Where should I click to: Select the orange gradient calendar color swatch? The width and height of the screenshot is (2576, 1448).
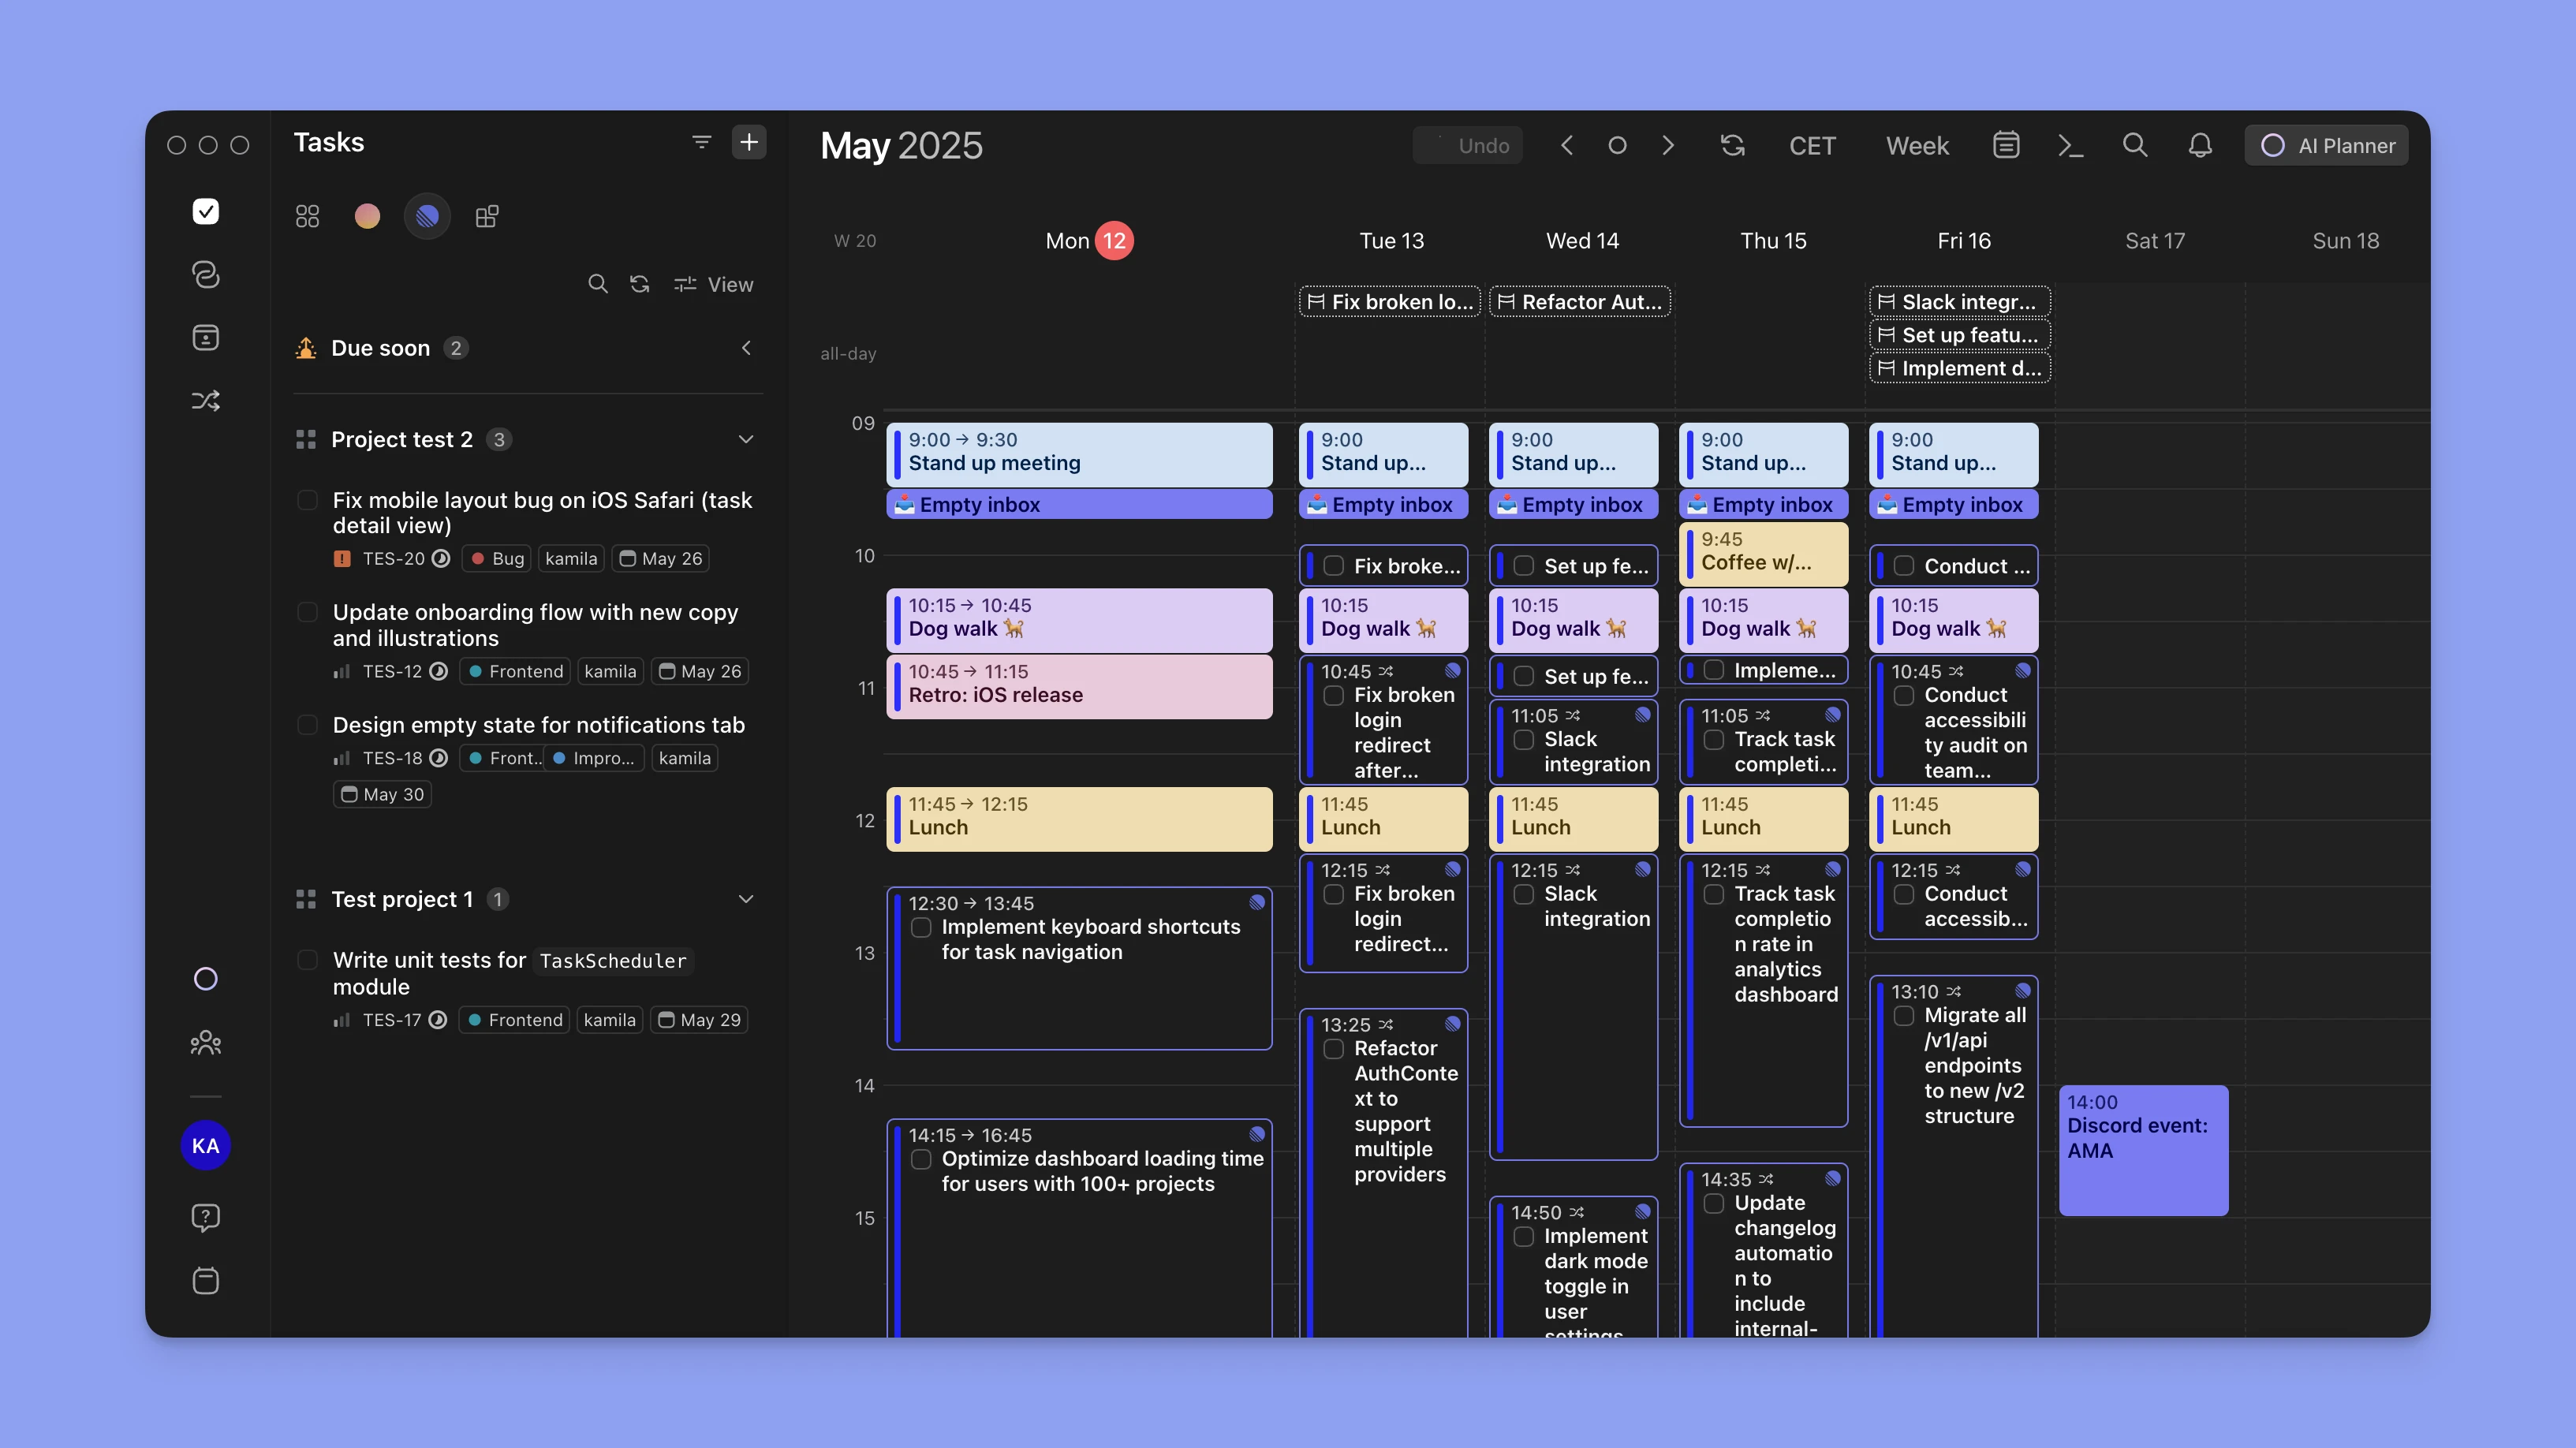click(x=367, y=215)
